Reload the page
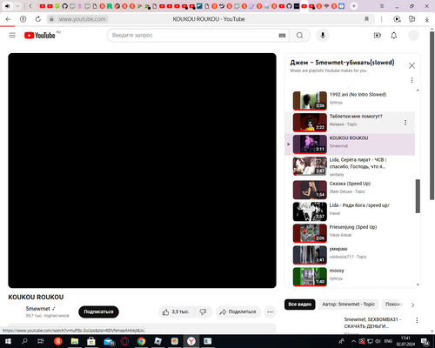Image resolution: width=435 pixels, height=348 pixels. (x=38, y=19)
